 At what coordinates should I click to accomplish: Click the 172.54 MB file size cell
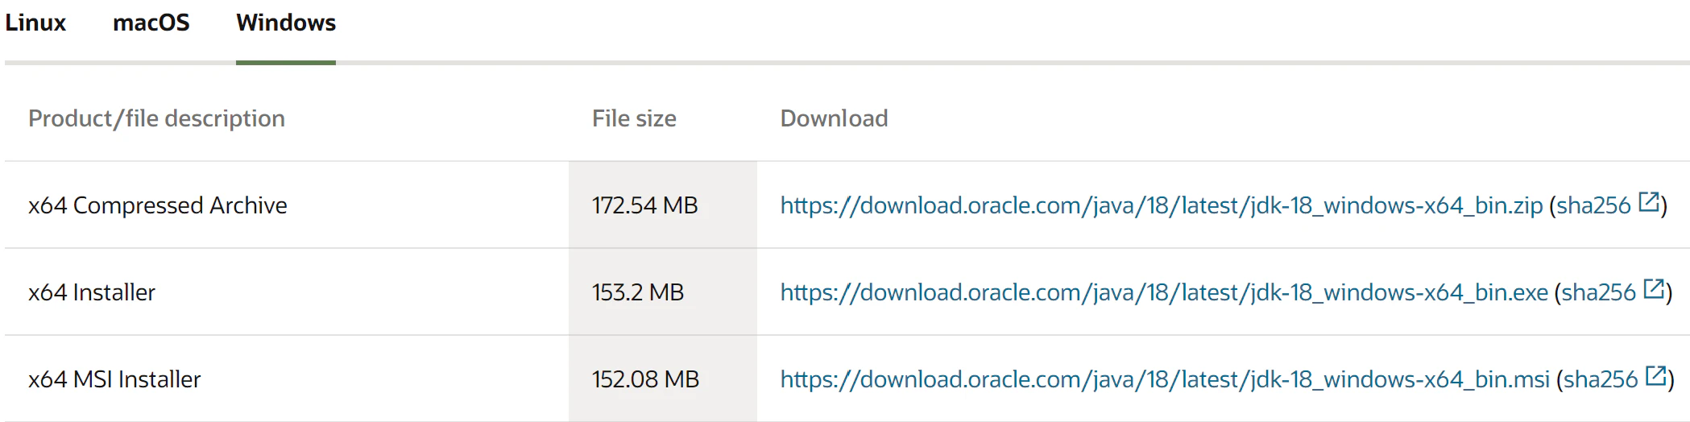pyautogui.click(x=663, y=205)
